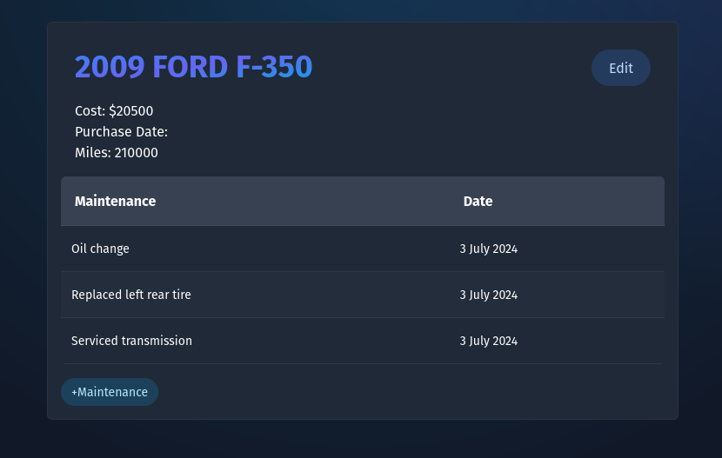Select the 210000 mileage value

pyautogui.click(x=136, y=153)
